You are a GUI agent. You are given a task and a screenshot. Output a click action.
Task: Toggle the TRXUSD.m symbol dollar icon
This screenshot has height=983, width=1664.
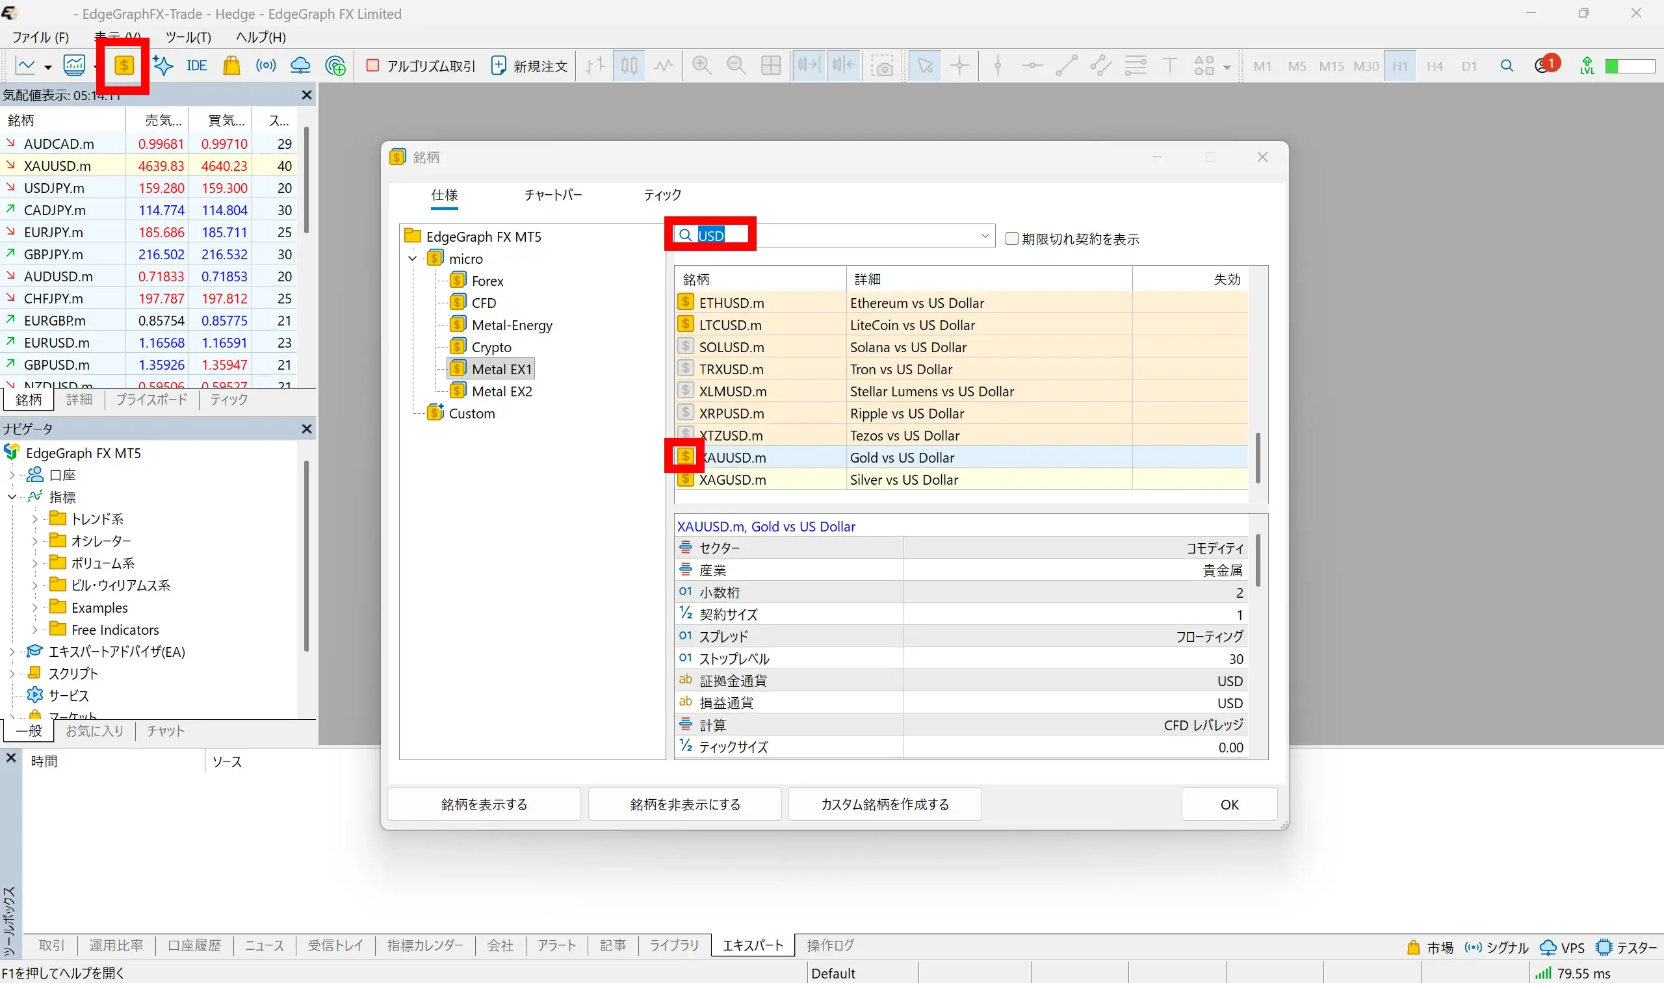click(x=686, y=368)
